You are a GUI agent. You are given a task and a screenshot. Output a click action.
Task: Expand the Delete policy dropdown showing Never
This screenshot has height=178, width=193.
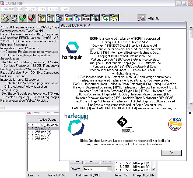pos(109,169)
